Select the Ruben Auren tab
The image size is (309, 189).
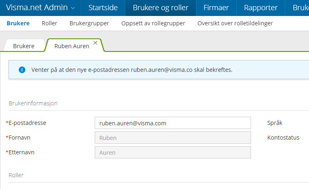tap(71, 46)
